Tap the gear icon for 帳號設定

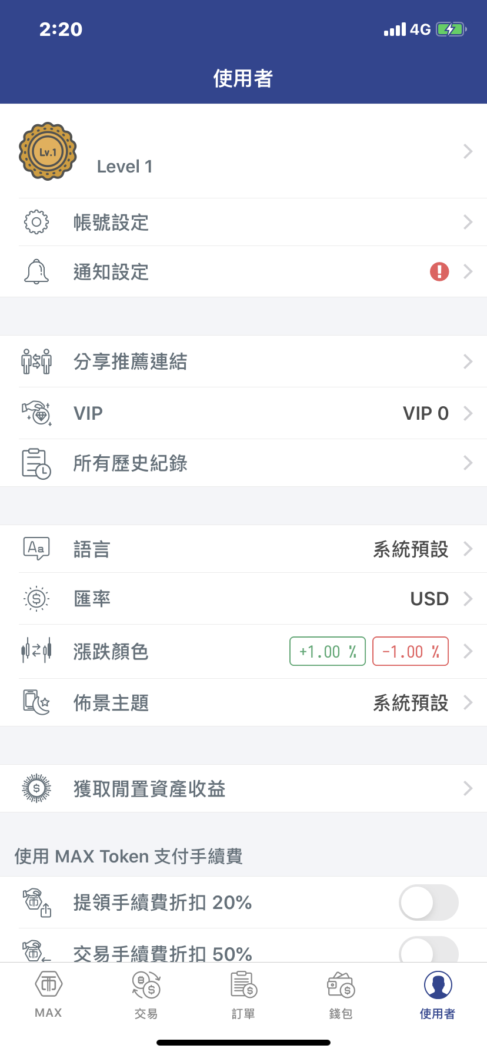pyautogui.click(x=36, y=222)
